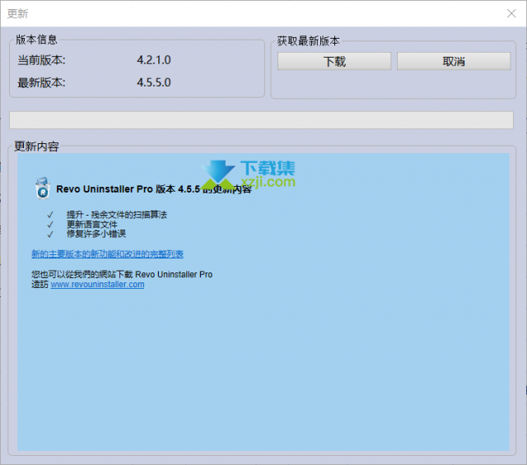Click the 最新版本 label
The width and height of the screenshot is (527, 465).
tap(41, 82)
